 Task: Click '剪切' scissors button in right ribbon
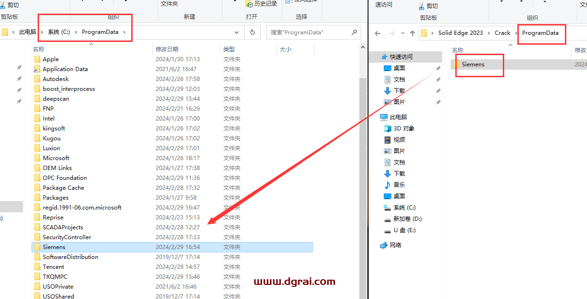(428, 6)
